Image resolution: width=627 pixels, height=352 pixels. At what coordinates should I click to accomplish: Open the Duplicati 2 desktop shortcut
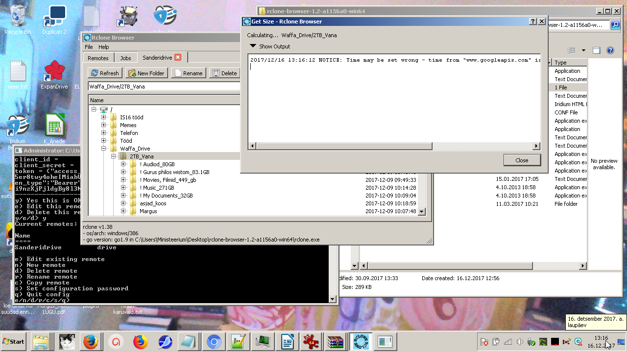pyautogui.click(x=54, y=20)
